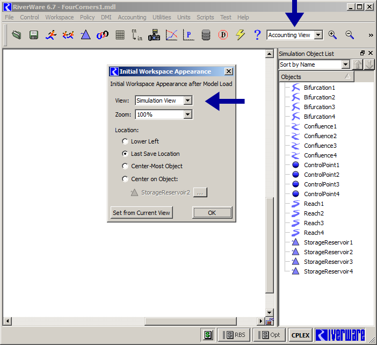The height and width of the screenshot is (345, 377).
Task: Close the Initial Workspace Appearance dialog
Action: pos(228,71)
